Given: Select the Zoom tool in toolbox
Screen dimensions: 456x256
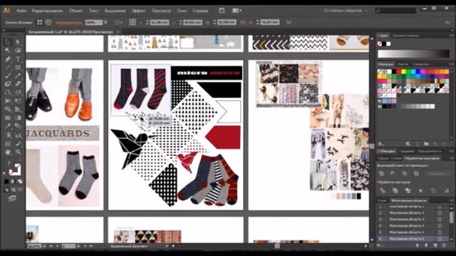Looking at the screenshot, I should tap(18, 152).
